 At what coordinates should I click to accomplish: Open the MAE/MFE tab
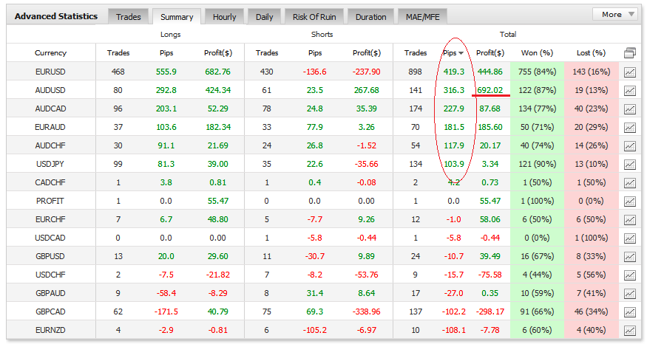pyautogui.click(x=422, y=17)
